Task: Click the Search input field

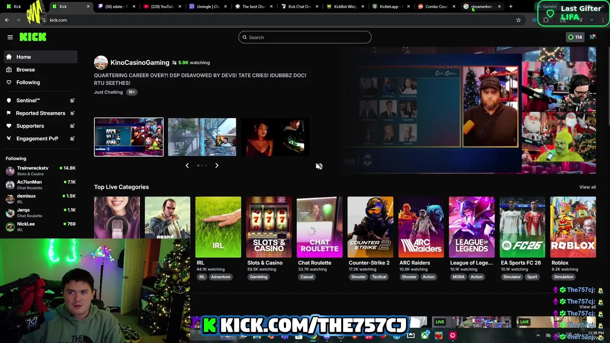Action: coord(305,37)
